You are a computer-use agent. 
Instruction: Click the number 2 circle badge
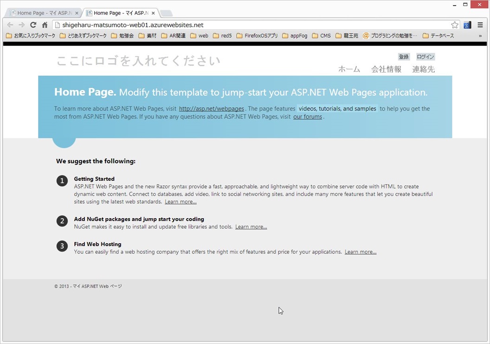point(62,221)
